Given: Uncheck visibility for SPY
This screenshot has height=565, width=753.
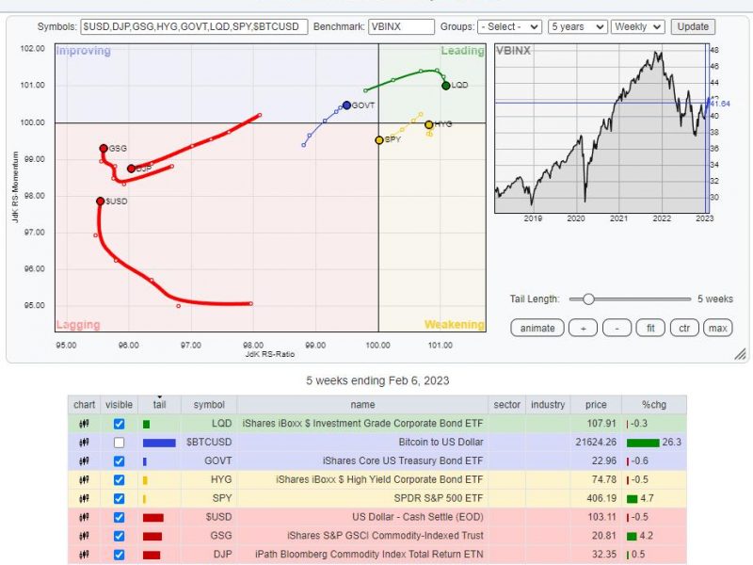Looking at the screenshot, I should point(120,499).
